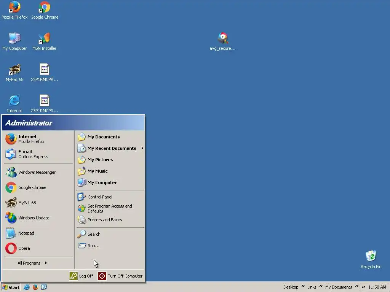Open My Documents in Start menu
The width and height of the screenshot is (390, 292).
[110, 137]
